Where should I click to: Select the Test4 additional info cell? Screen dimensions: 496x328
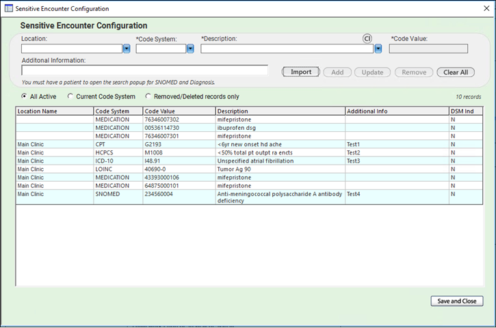[397, 197]
